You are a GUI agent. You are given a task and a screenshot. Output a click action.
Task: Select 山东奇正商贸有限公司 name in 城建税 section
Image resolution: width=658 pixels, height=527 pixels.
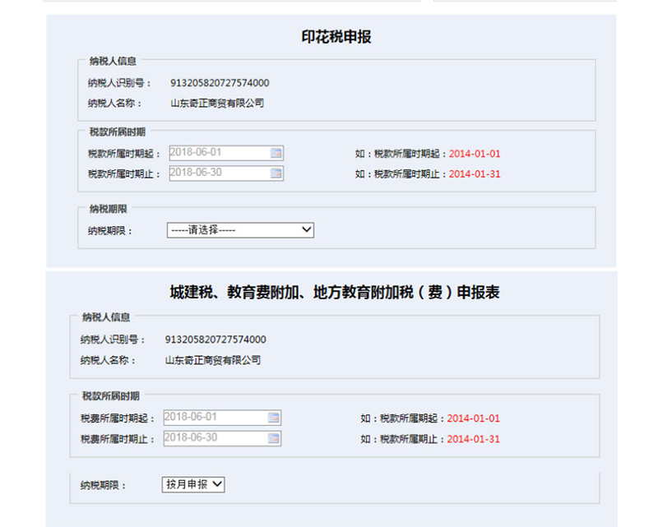click(213, 360)
